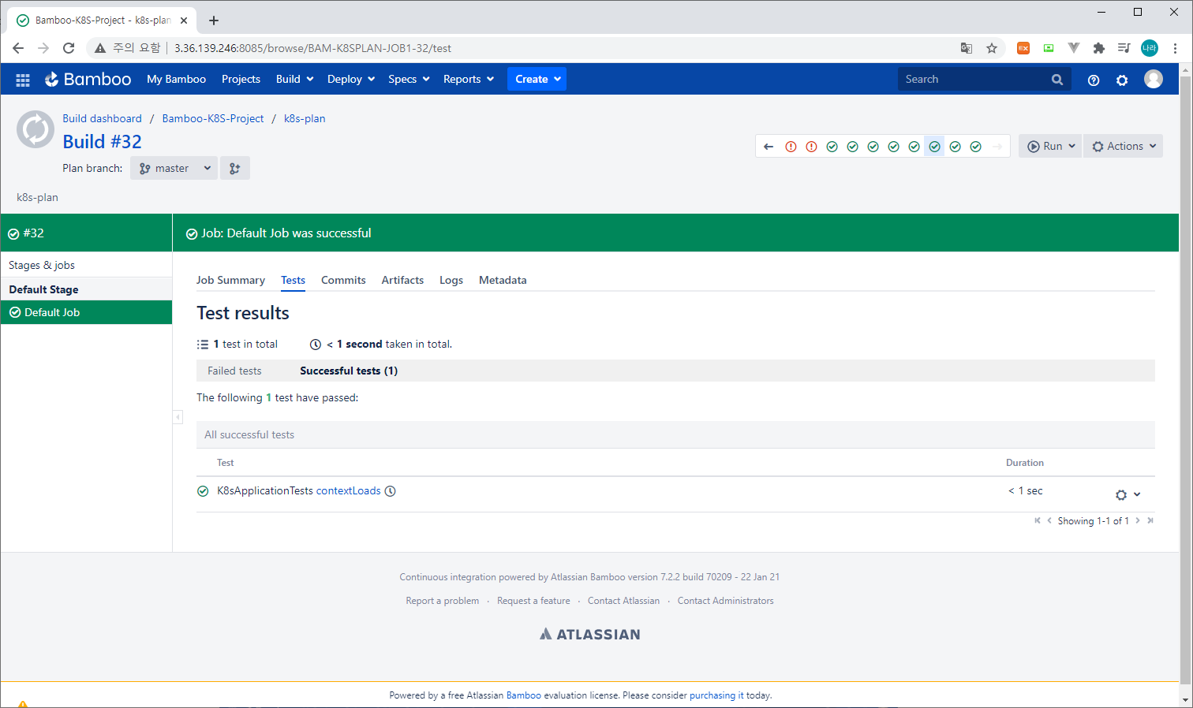
Task: Open the user profile avatar
Action: (x=1154, y=79)
